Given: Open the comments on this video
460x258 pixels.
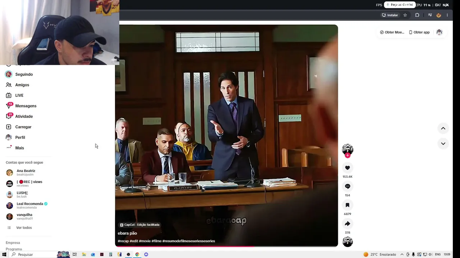Looking at the screenshot, I should [348, 186].
